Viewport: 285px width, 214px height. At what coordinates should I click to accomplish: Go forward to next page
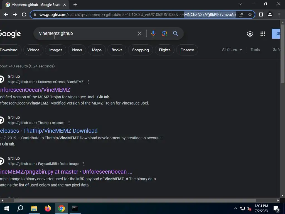(x=15, y=14)
